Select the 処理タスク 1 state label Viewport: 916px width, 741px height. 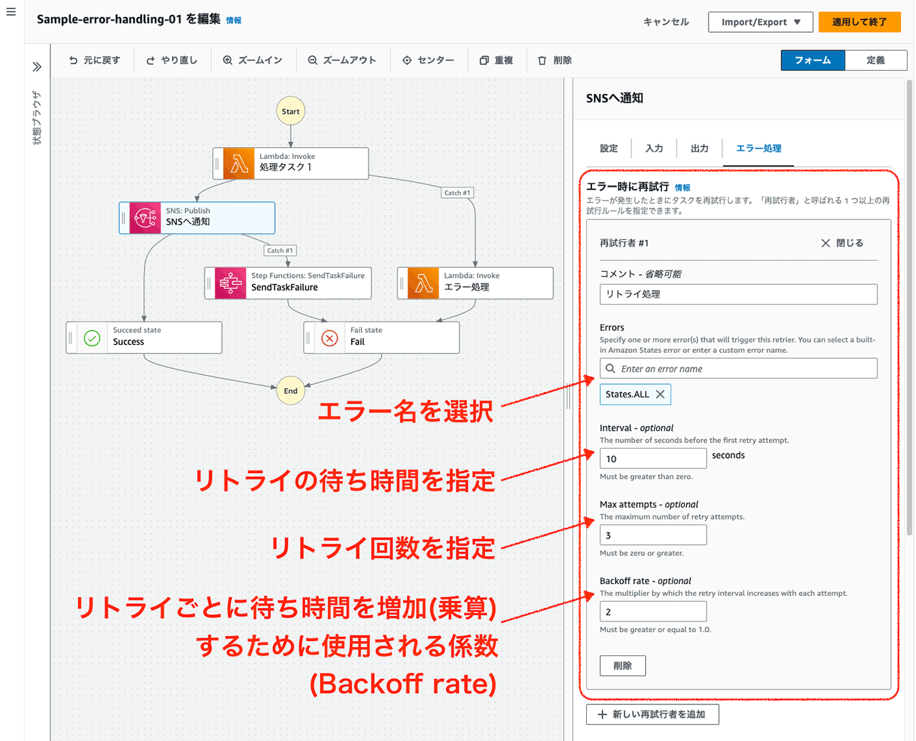tap(286, 167)
